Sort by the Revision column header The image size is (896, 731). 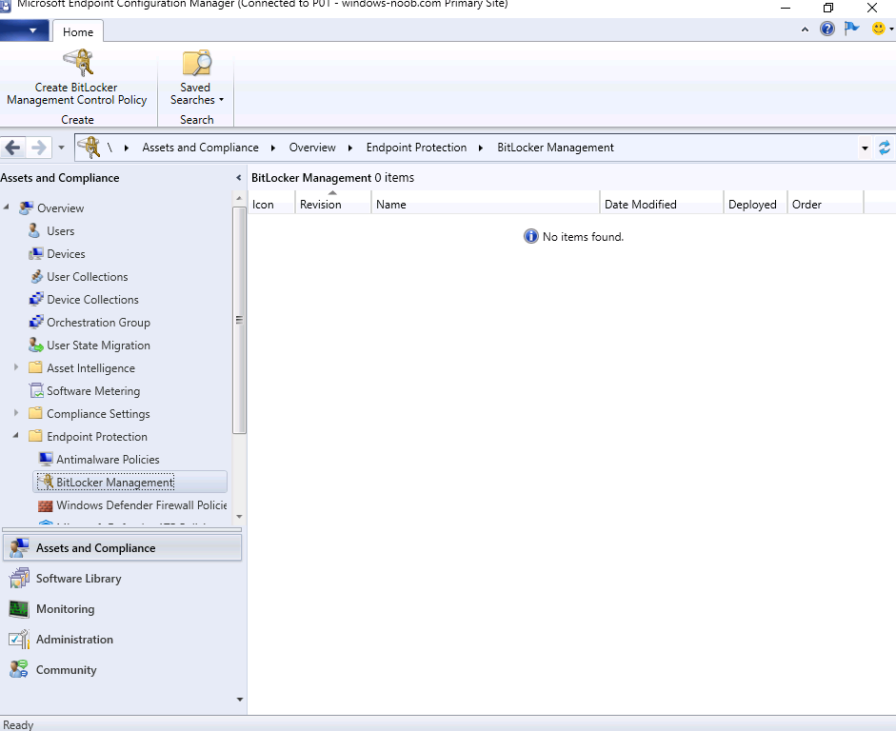pyautogui.click(x=333, y=203)
